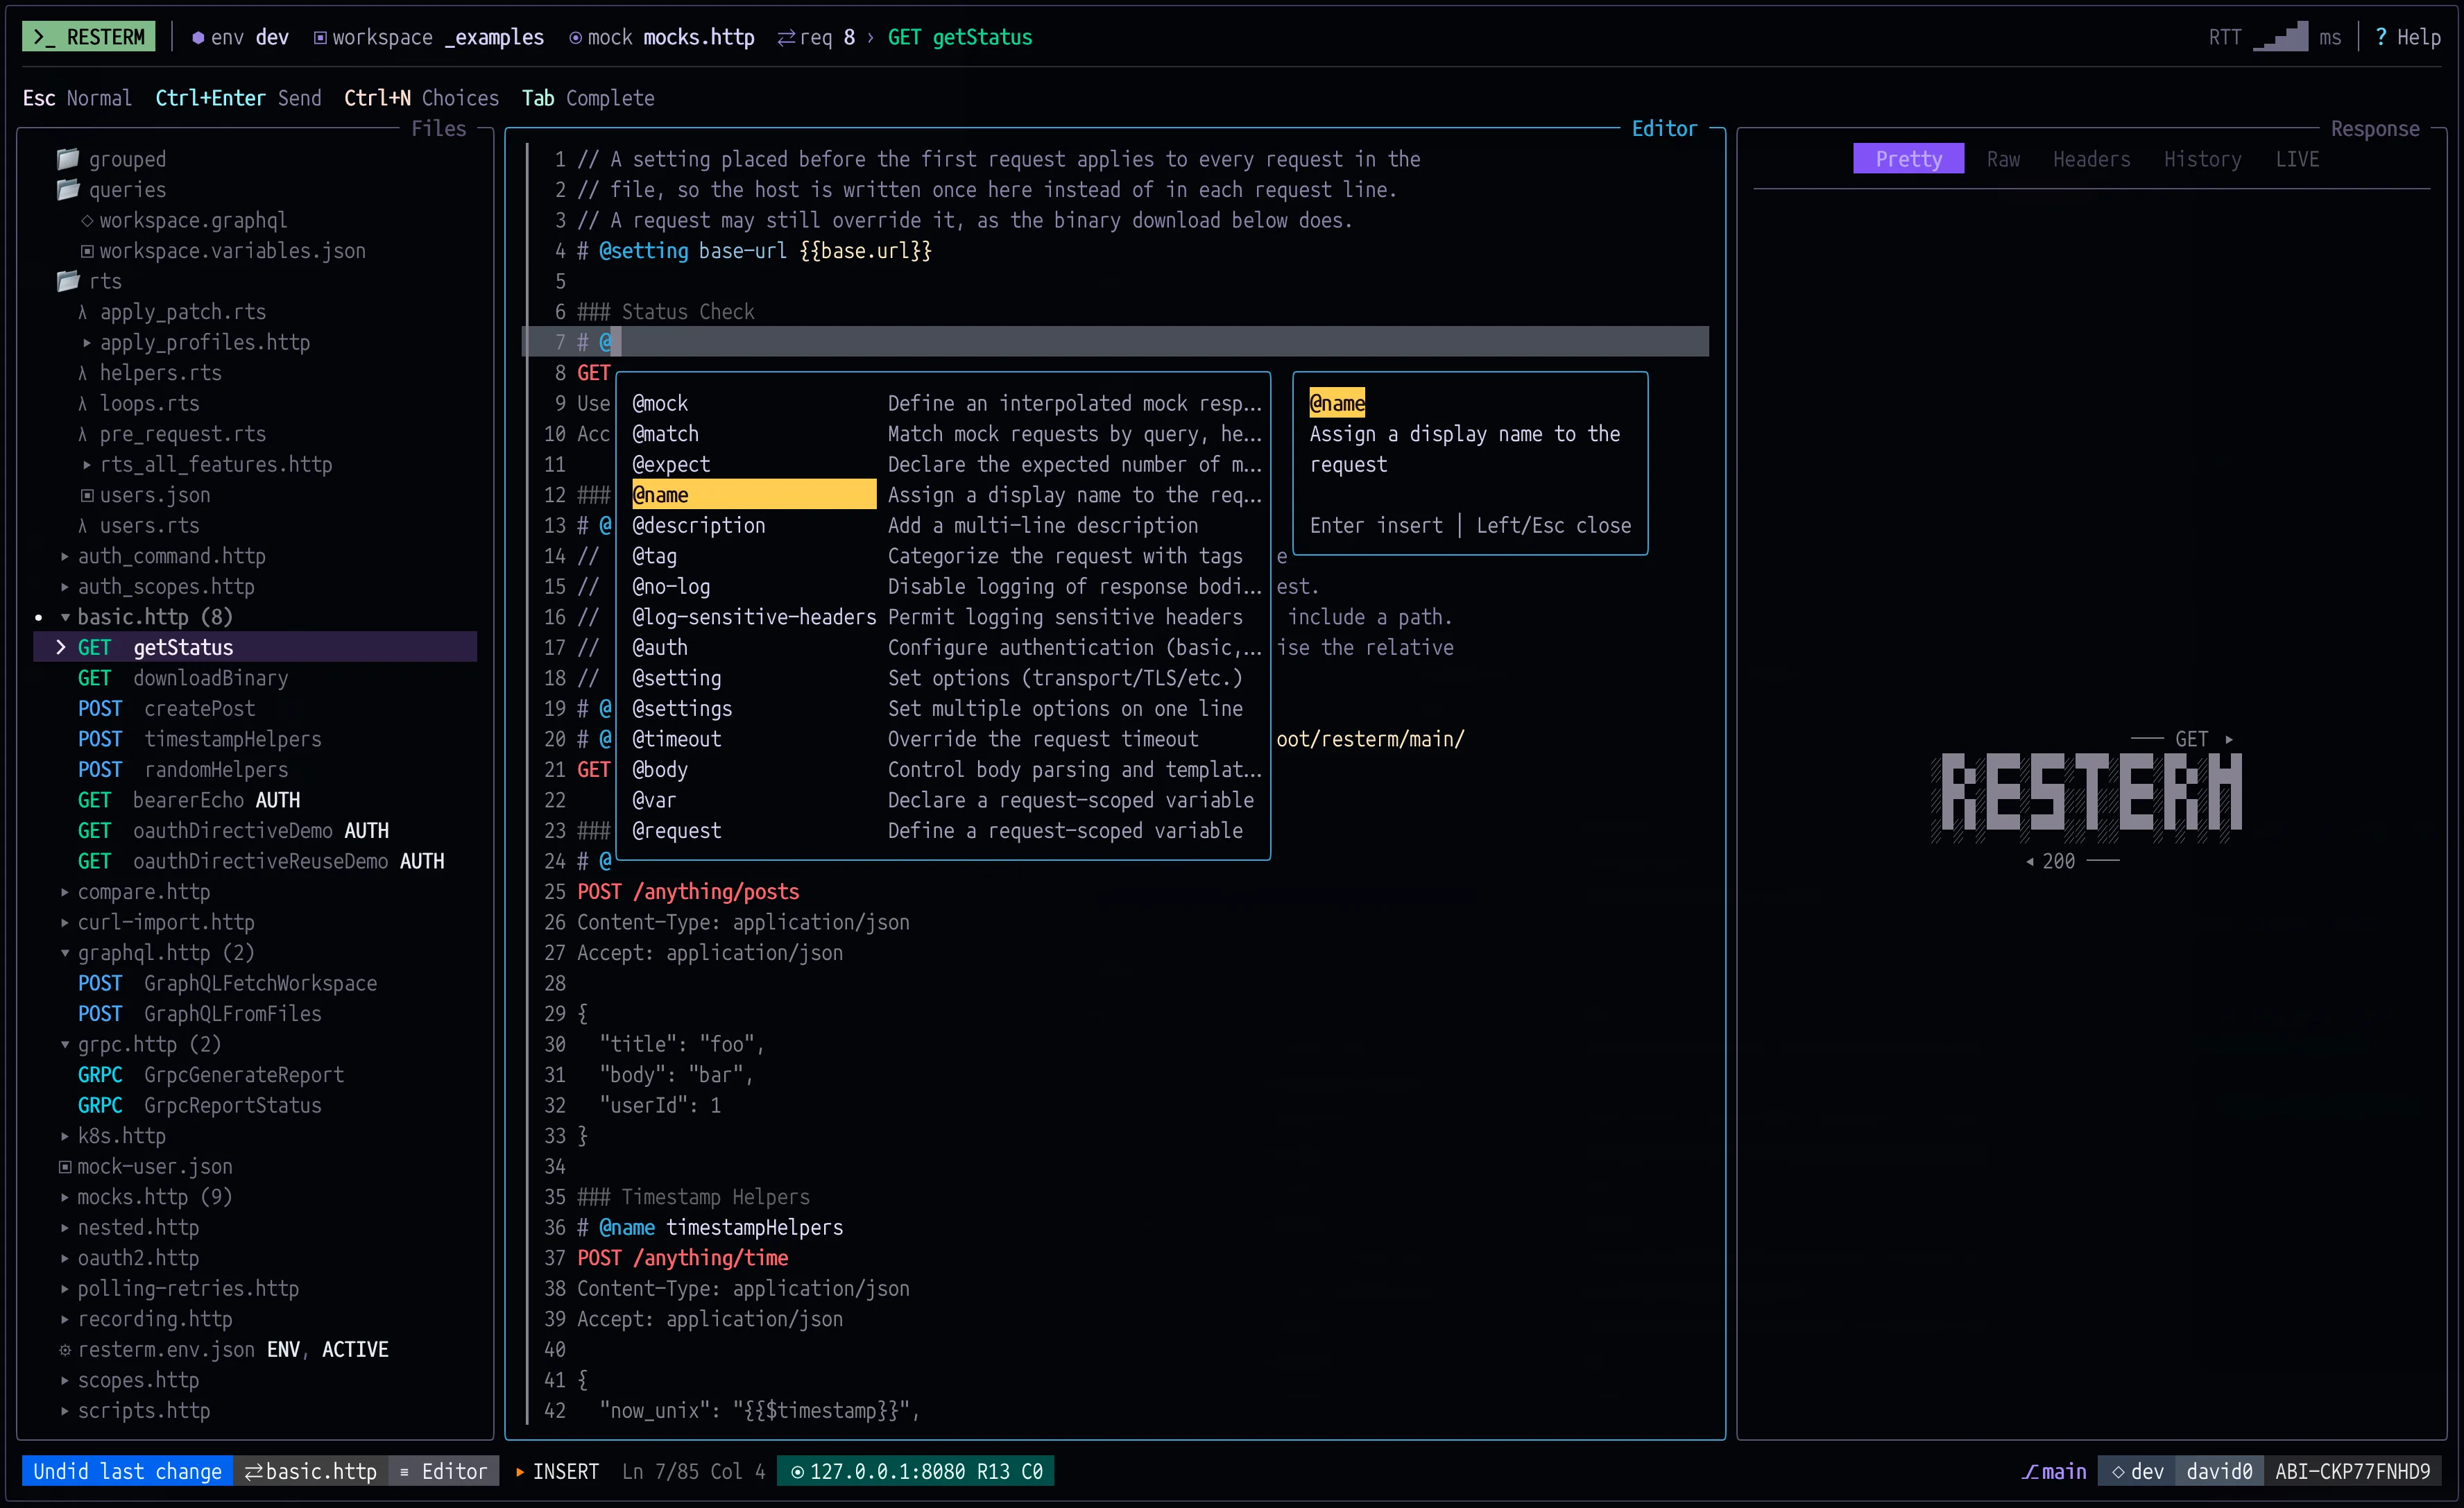Expand the k8s.http tree node

[65, 1136]
